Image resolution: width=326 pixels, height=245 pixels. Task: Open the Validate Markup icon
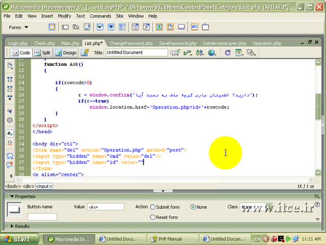point(187,53)
